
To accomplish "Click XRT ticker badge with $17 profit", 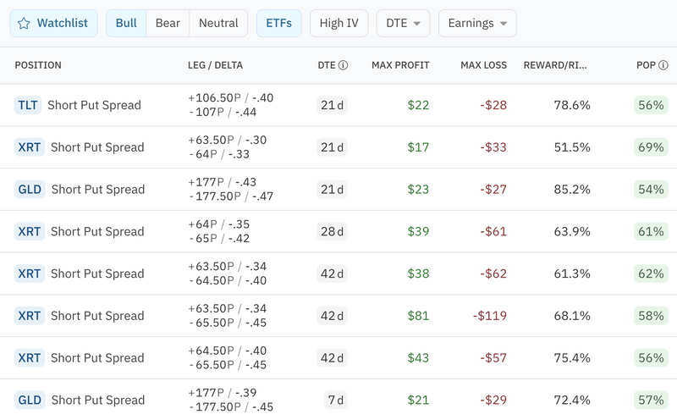I will click(x=30, y=147).
